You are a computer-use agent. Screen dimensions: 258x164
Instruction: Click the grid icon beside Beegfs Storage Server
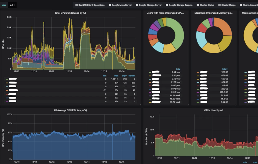pyautogui.click(x=137, y=5)
